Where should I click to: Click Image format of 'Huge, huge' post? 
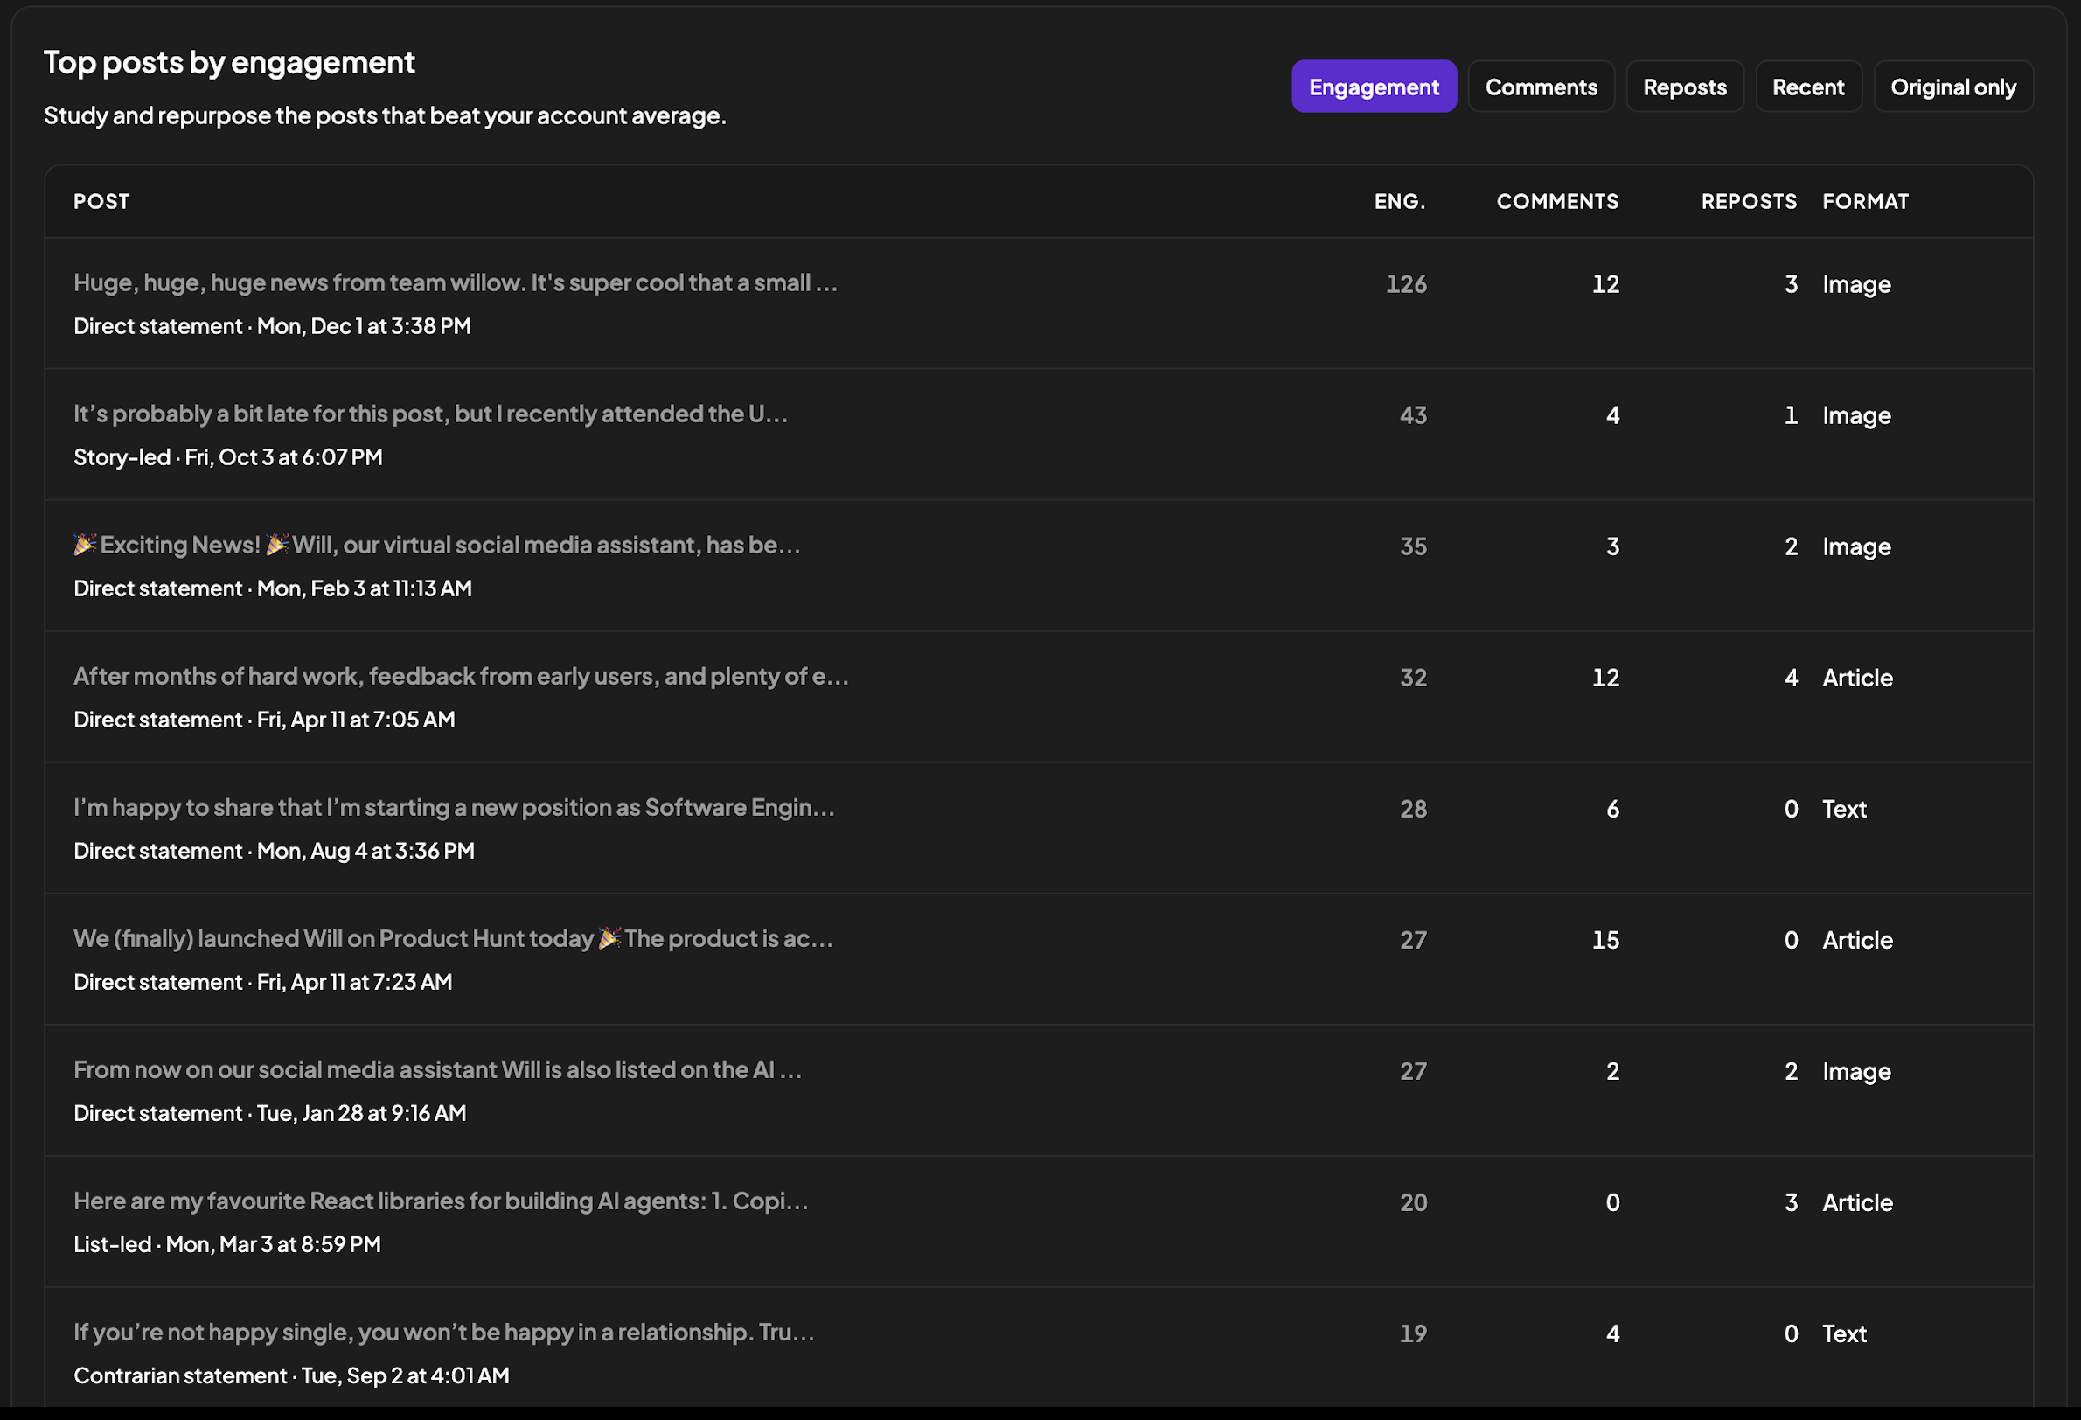click(x=1856, y=284)
